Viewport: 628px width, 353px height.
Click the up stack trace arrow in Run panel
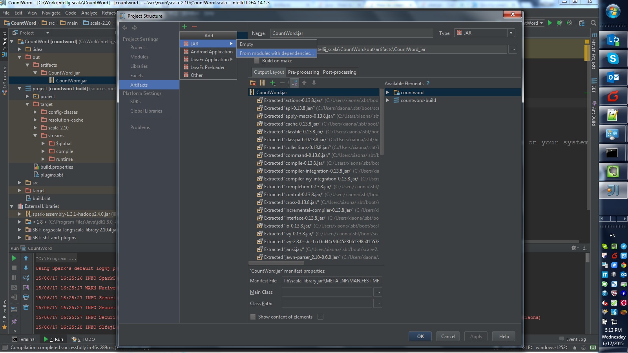(x=26, y=258)
